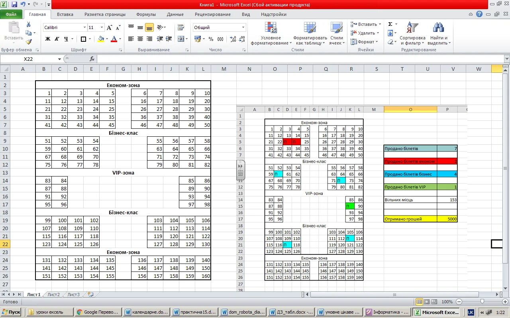Screen dimensions: 510x318
Task: Click the decrease indent icon
Action: pos(159,39)
